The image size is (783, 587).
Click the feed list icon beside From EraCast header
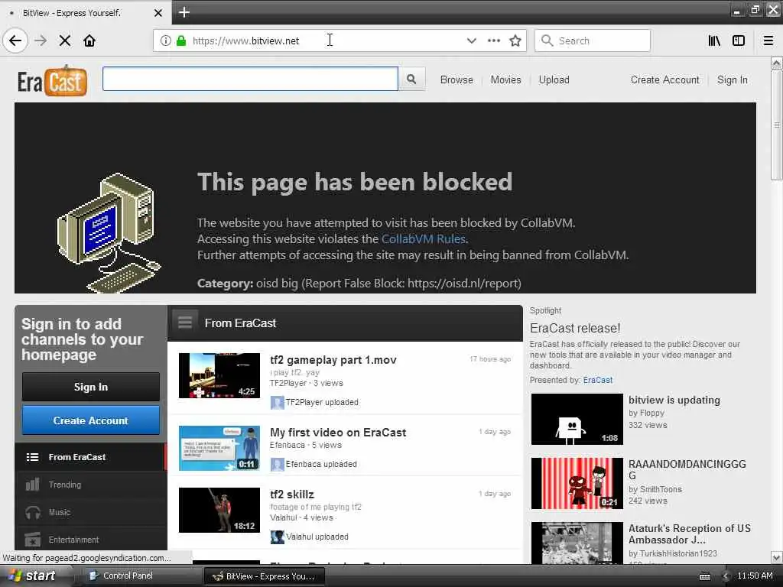click(x=185, y=323)
